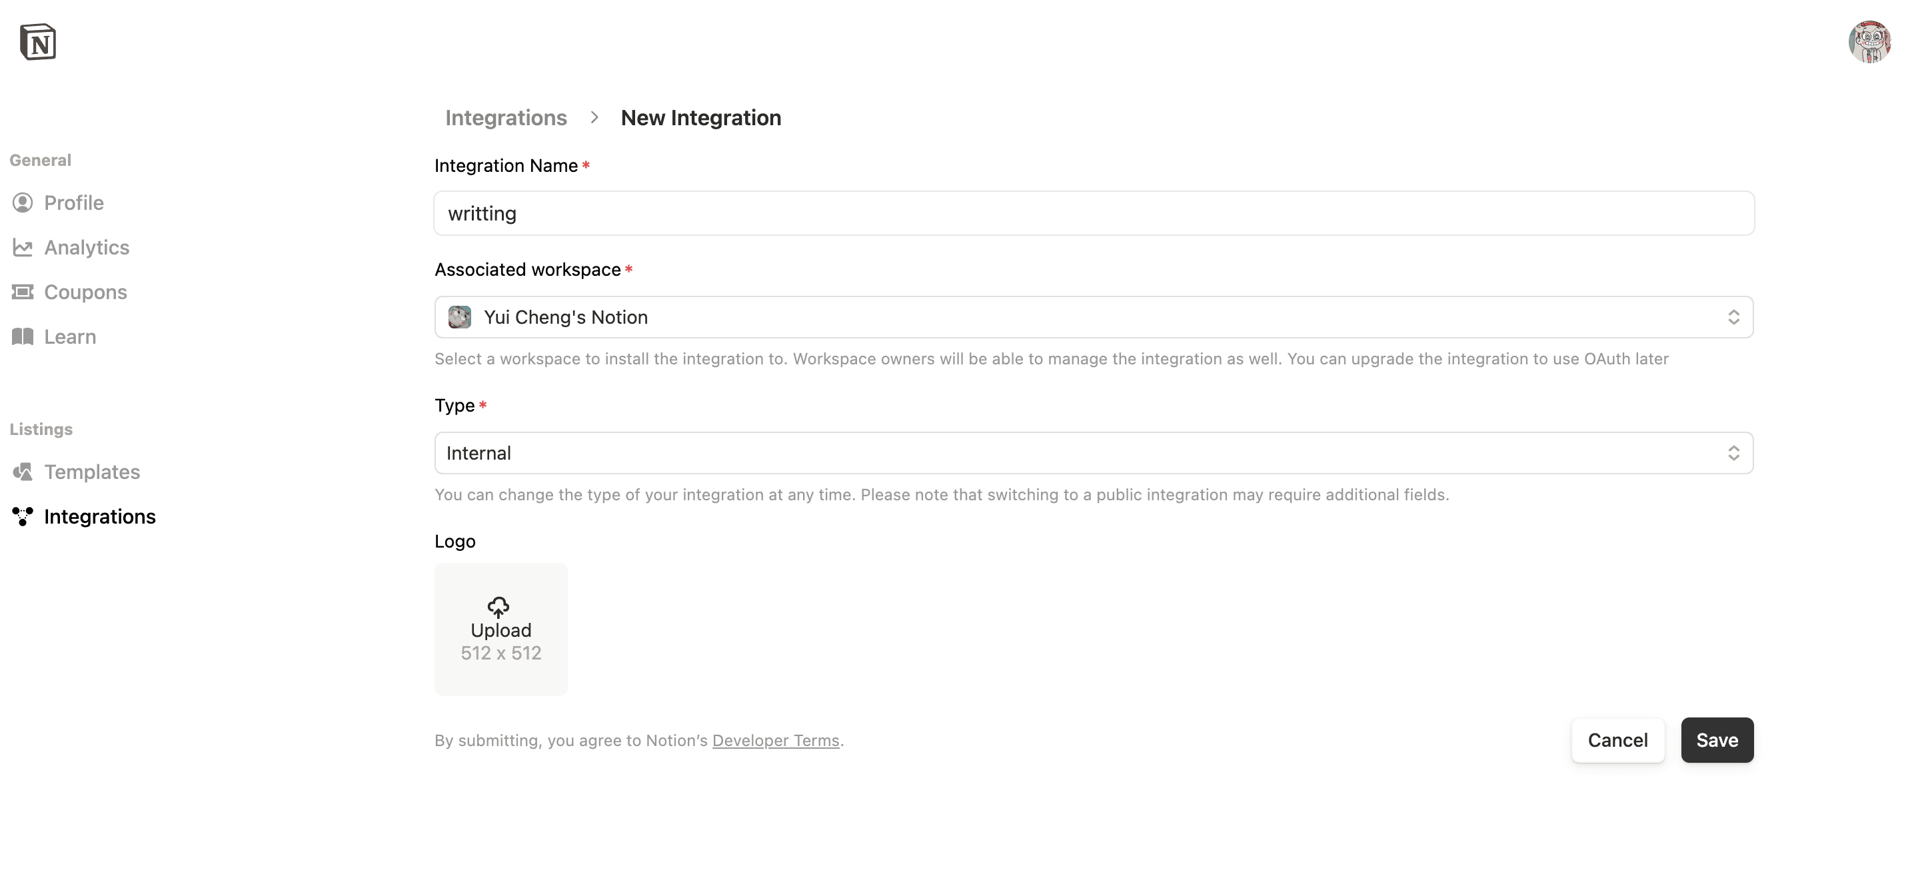Screen dimensions: 1914x874
Task: Click the Notion logo icon
Action: click(38, 43)
